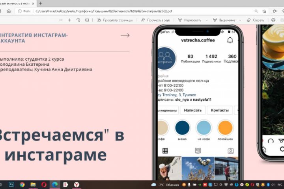Switch to the grid posts tab
Screen dimensions: 284x189
pos(165,151)
